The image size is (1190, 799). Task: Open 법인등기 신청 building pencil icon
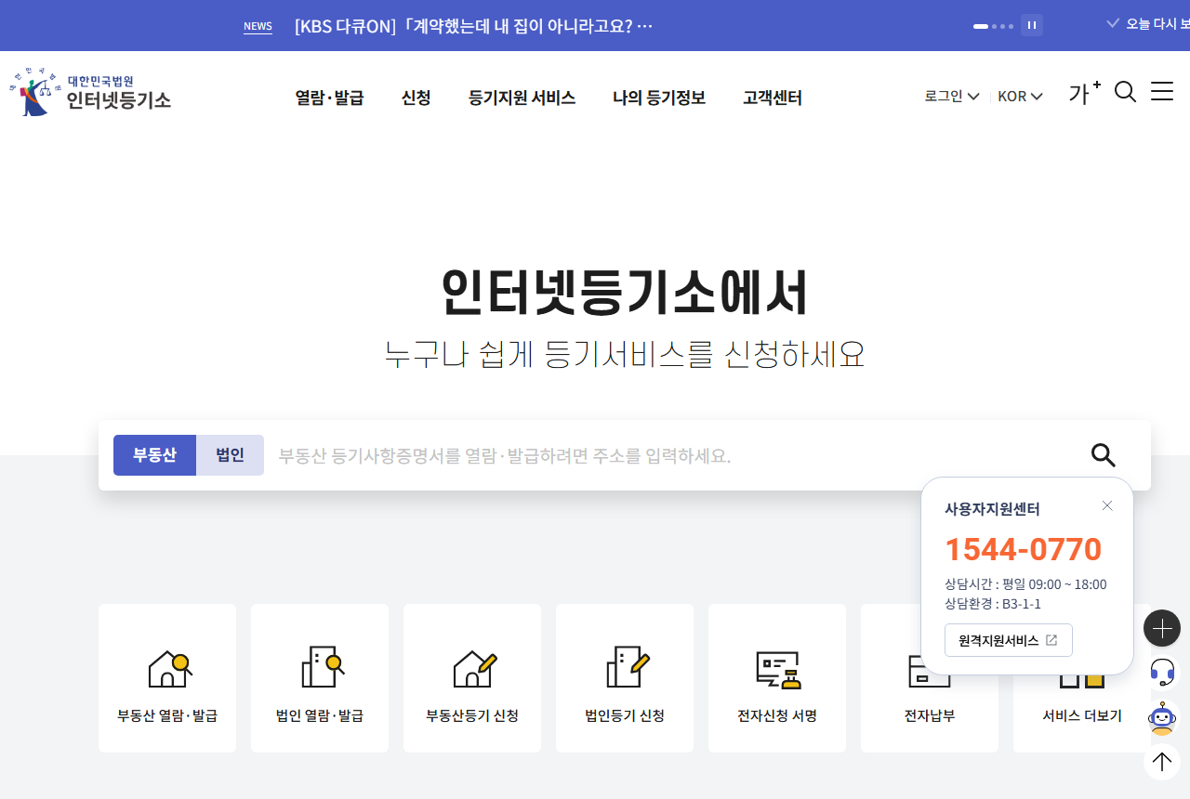pos(628,666)
